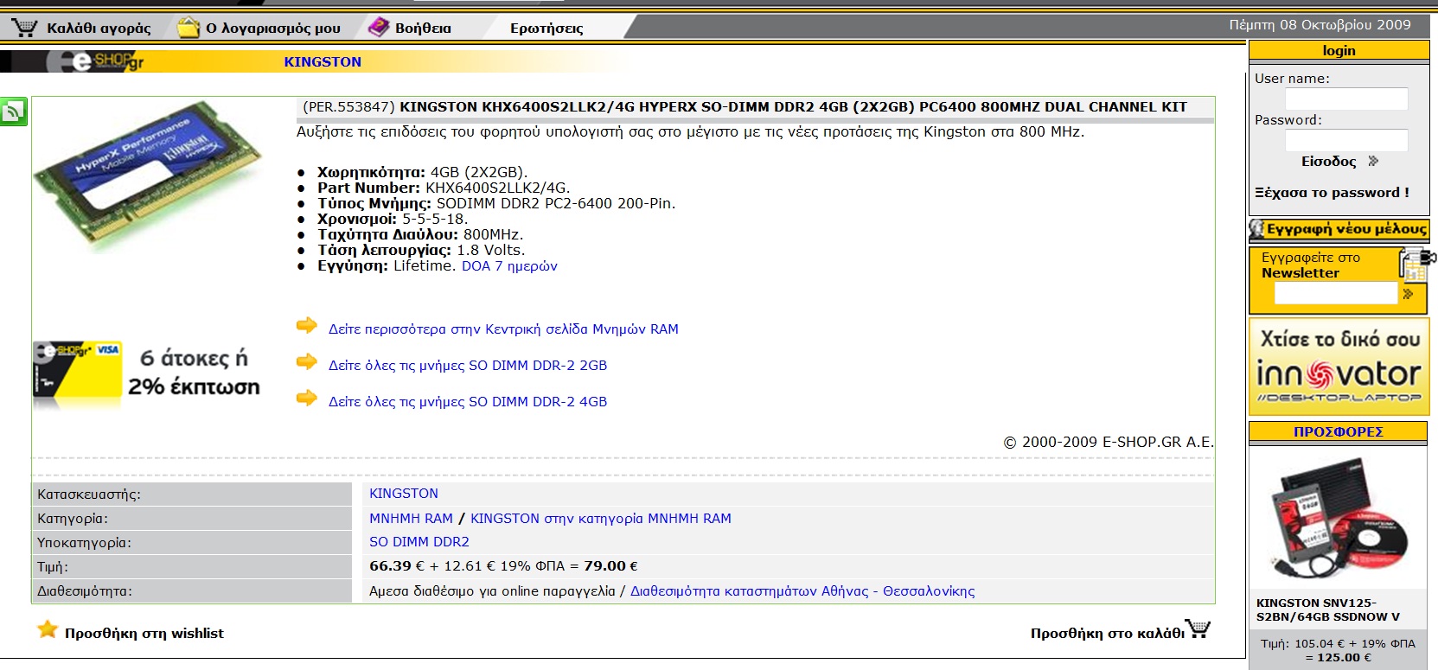Click the DOA 7 ημερών link
The width and height of the screenshot is (1438, 670).
tap(509, 266)
